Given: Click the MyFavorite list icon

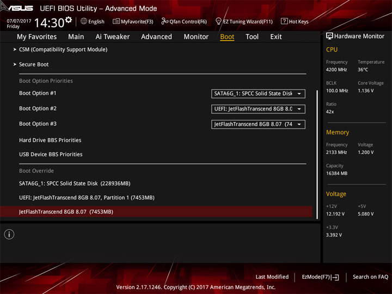Looking at the screenshot, I should pos(116,21).
